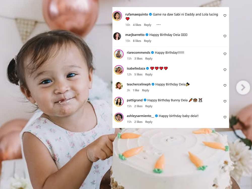Heart pattigrand's Bunny Deia comment
The height and width of the screenshot is (189, 252).
(225, 101)
